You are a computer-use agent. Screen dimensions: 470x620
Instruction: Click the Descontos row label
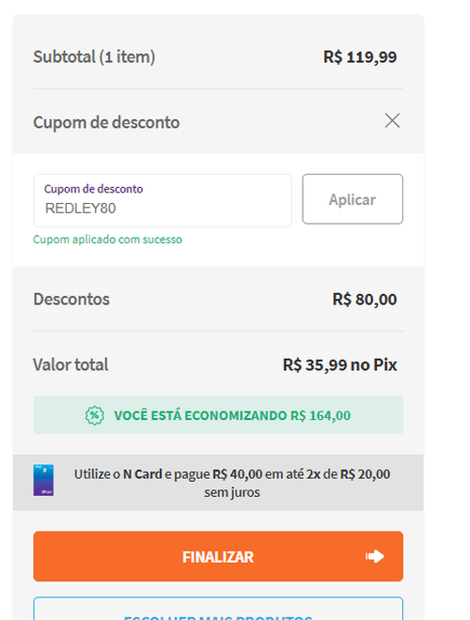(x=71, y=300)
